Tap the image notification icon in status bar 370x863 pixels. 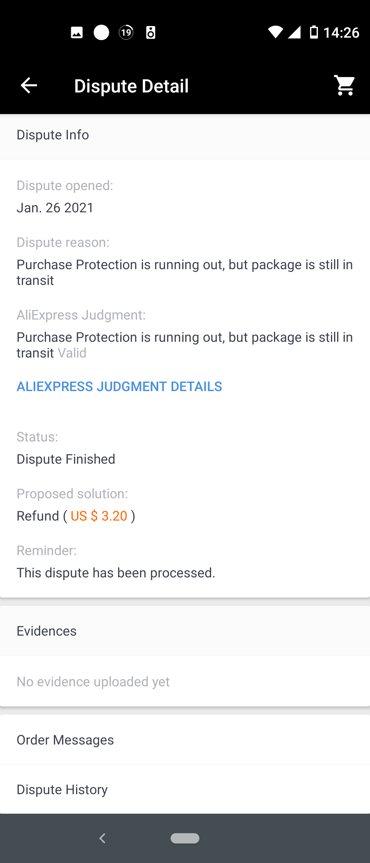pos(77,33)
